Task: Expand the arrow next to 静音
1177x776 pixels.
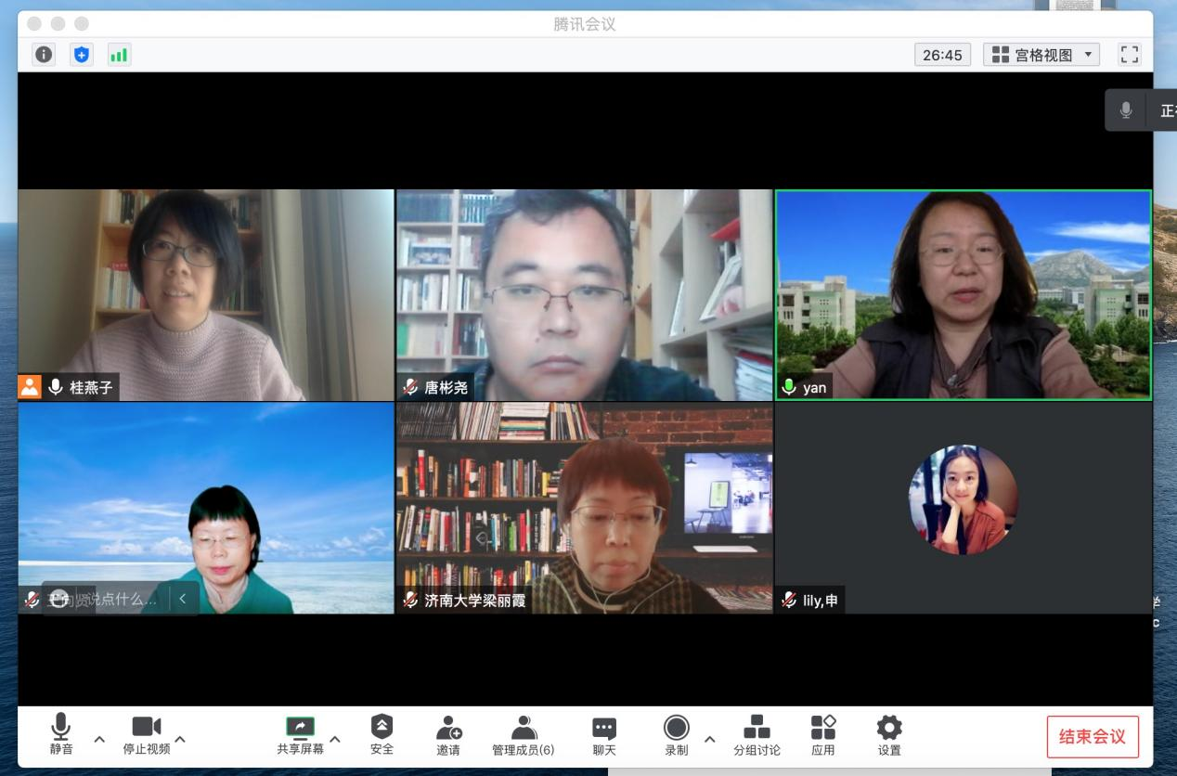Action: 99,739
